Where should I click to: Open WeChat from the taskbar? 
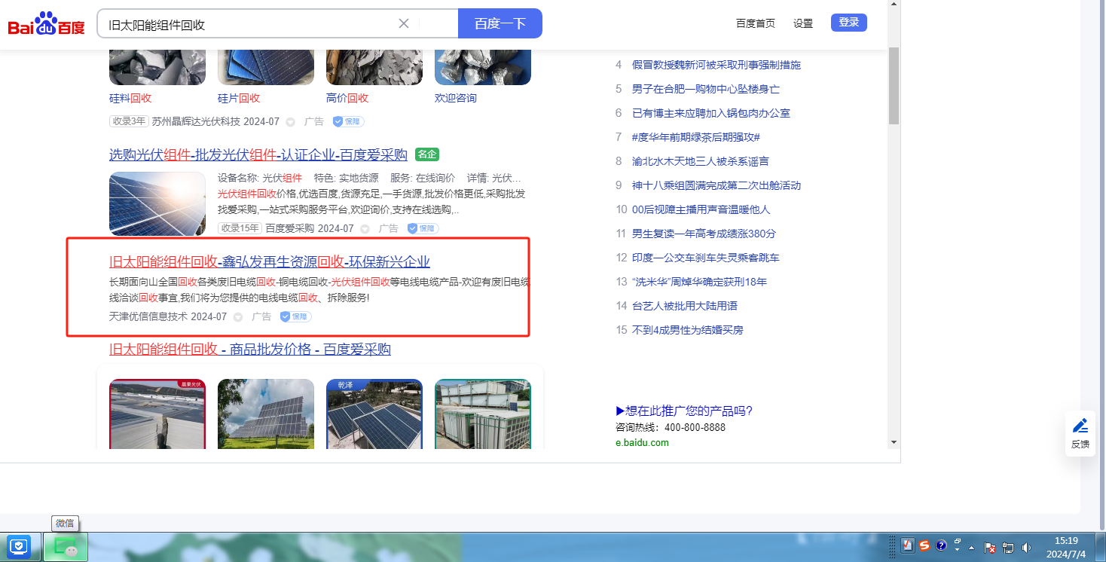pyautogui.click(x=66, y=546)
